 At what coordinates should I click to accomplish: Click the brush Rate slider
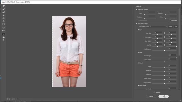(171, 18)
